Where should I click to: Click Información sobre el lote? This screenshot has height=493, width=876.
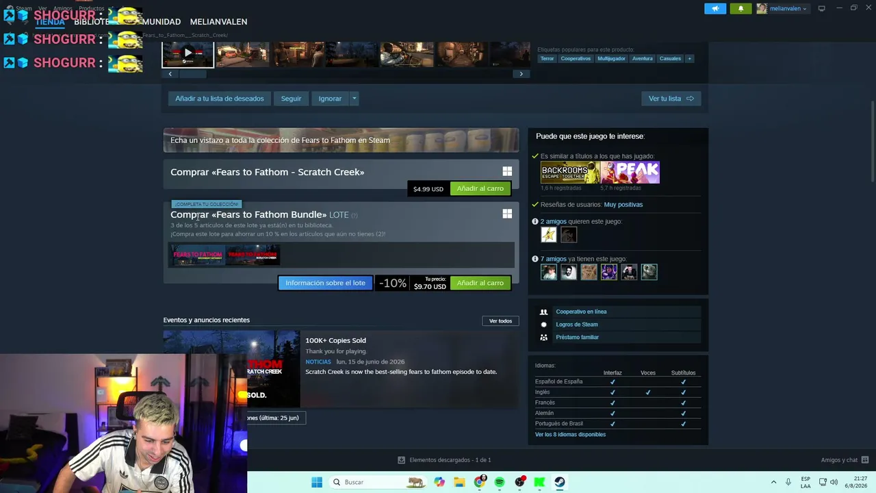(325, 283)
